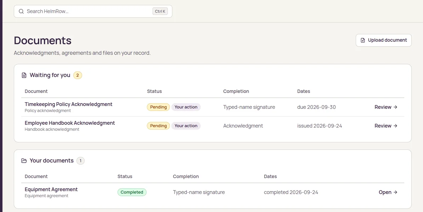
Task: Open the Equipment Agreement
Action: coord(388,192)
